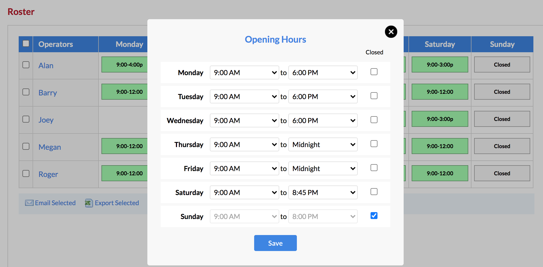Open operator Joey's link

click(46, 120)
